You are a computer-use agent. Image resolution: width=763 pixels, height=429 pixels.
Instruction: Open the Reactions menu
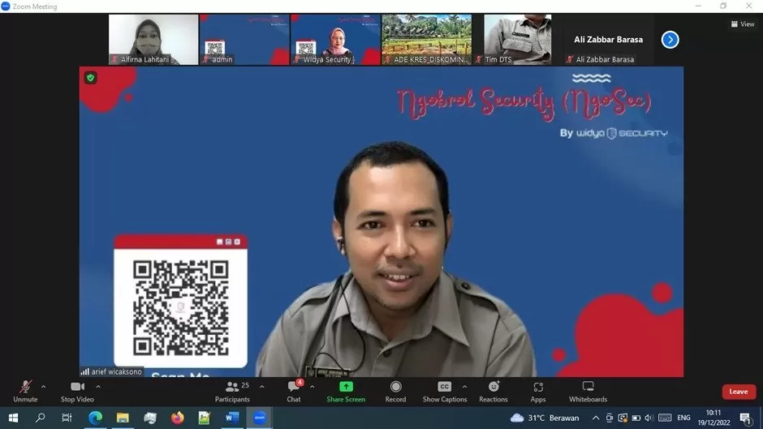pyautogui.click(x=494, y=392)
